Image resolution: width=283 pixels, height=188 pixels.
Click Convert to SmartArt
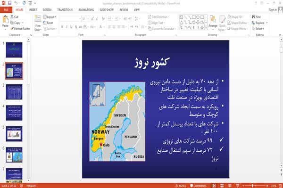161,29
